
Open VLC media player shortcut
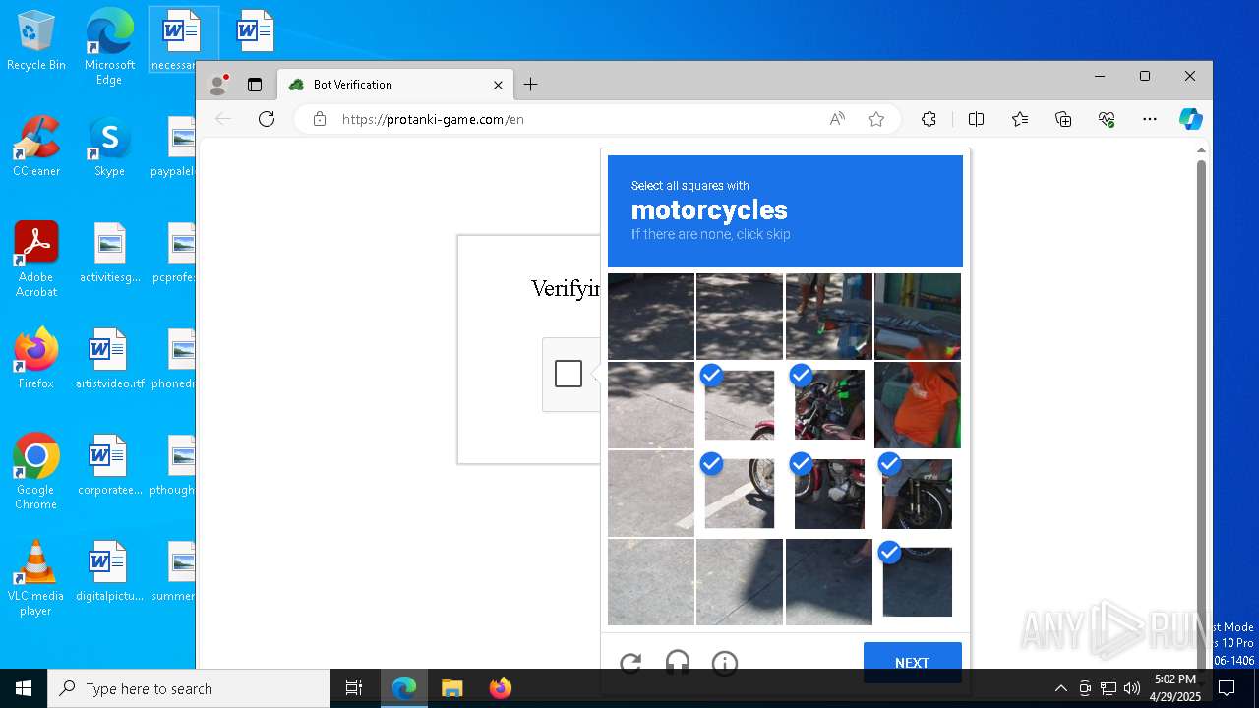36,578
